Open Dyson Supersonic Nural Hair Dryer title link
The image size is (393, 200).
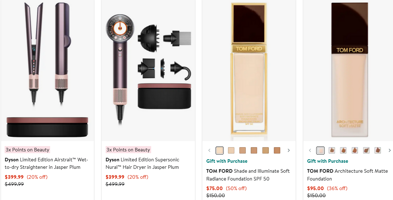point(142,163)
